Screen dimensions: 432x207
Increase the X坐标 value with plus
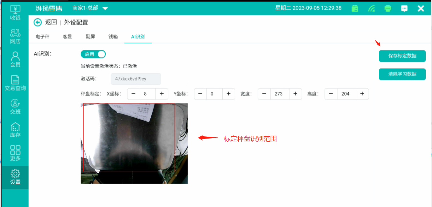click(162, 94)
